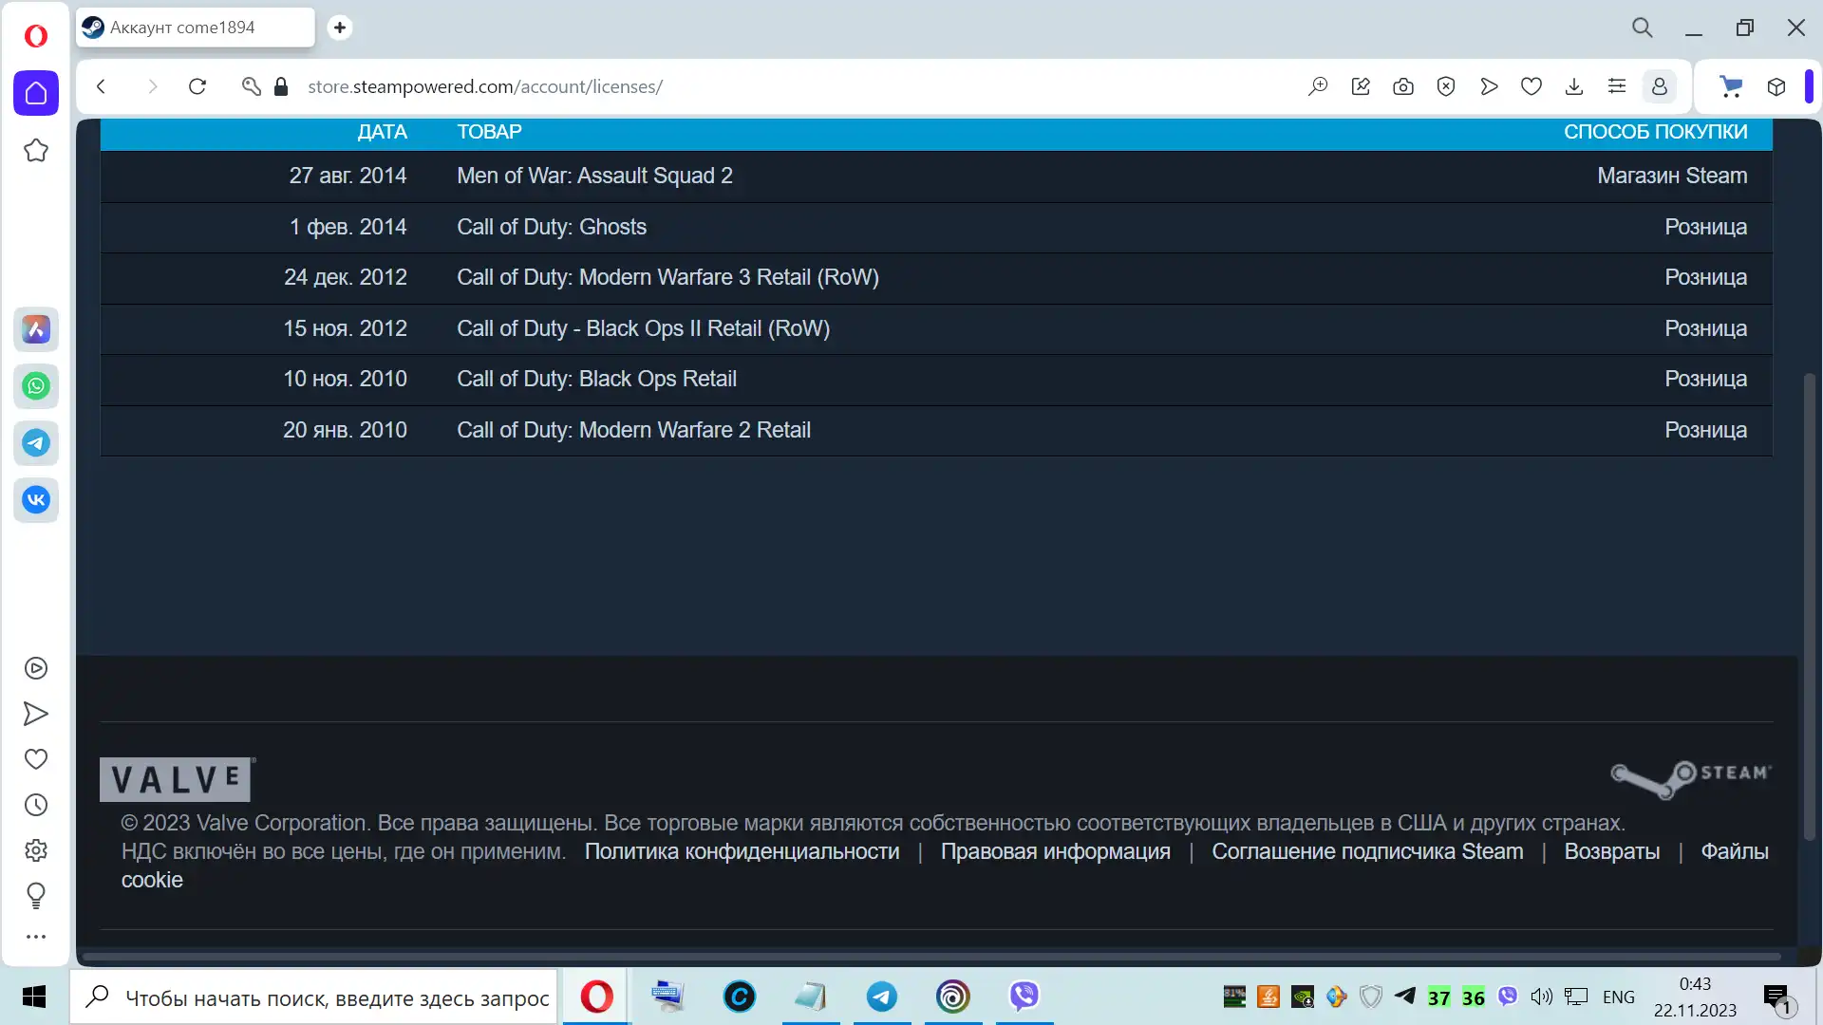
Task: Open the notification center icon
Action: click(1776, 997)
